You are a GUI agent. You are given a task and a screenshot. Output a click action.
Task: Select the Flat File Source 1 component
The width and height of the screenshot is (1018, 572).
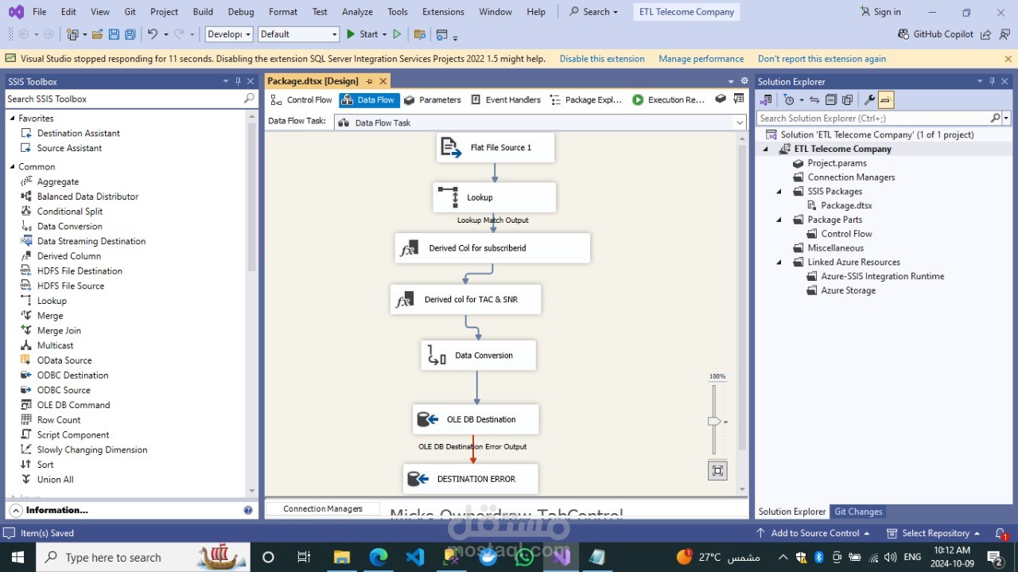[x=495, y=147]
